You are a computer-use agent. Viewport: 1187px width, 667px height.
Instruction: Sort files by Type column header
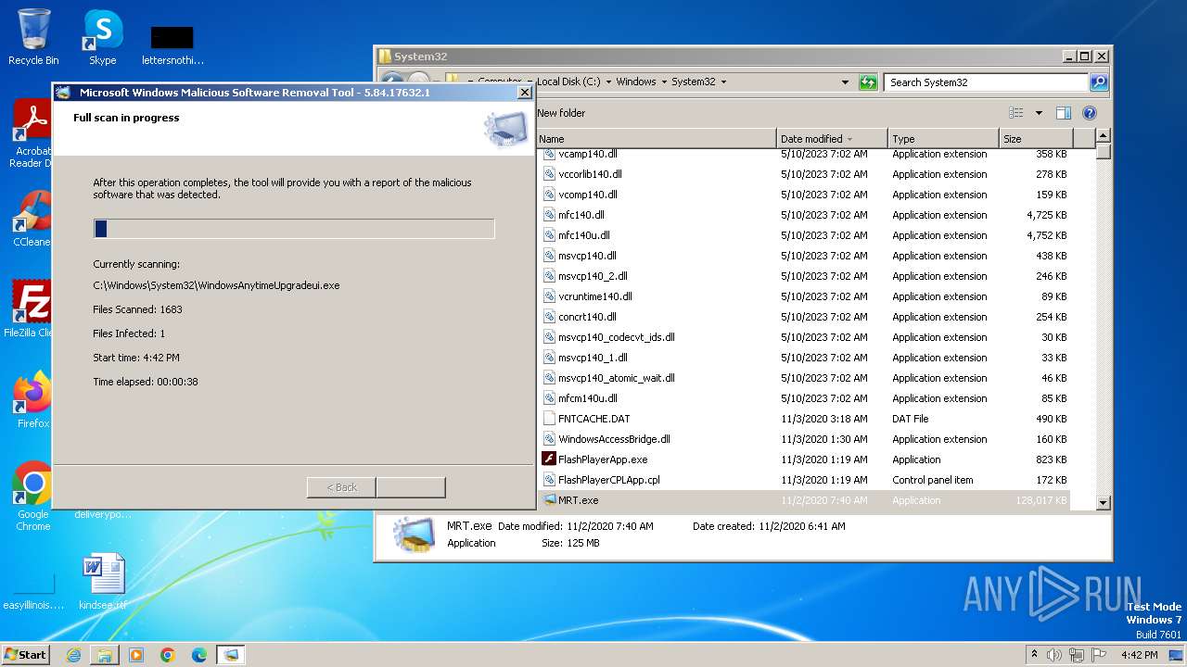tap(943, 139)
